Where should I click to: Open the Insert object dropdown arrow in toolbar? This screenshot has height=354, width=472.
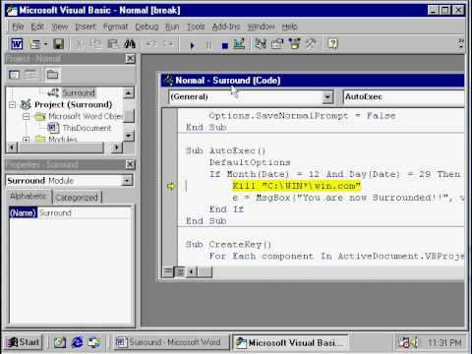[x=45, y=44]
